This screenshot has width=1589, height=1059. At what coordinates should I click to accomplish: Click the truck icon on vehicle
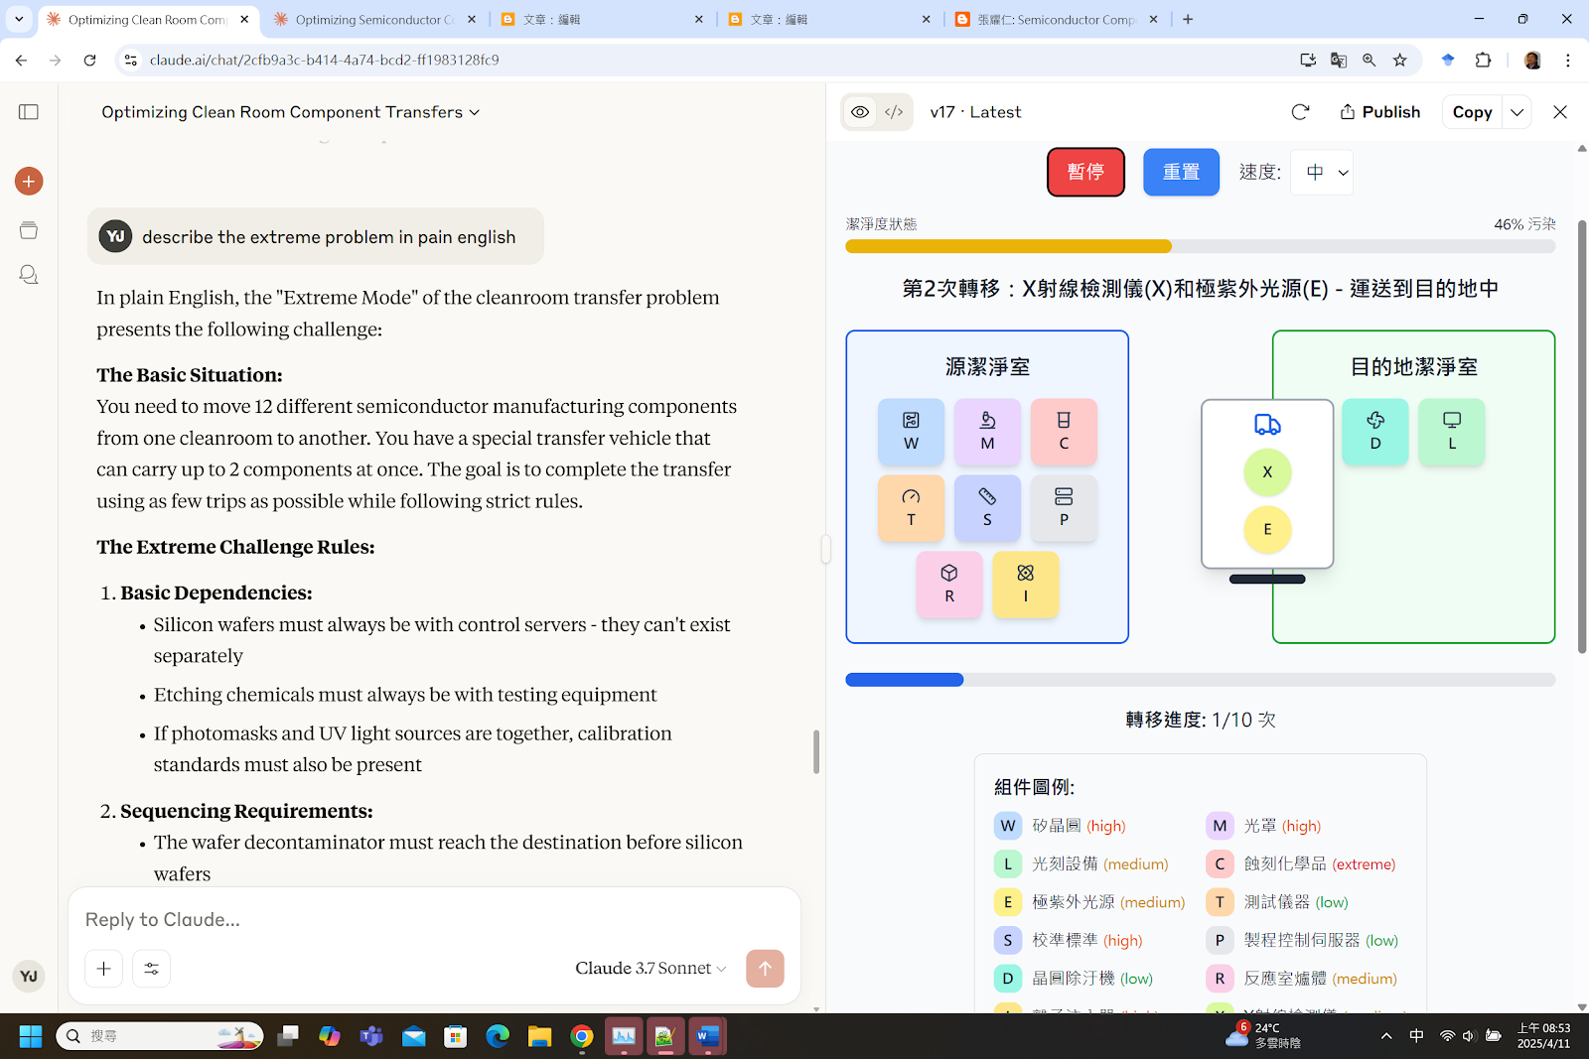[x=1267, y=425]
